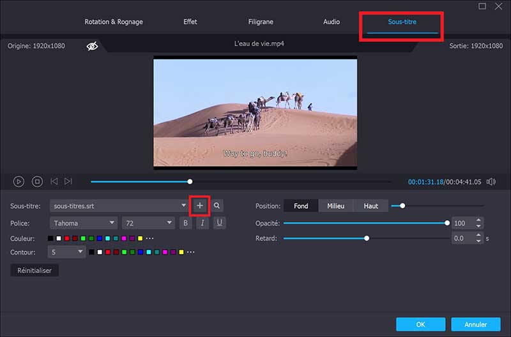Increase the Retard delay with up arrow
511x337 pixels.
point(478,235)
